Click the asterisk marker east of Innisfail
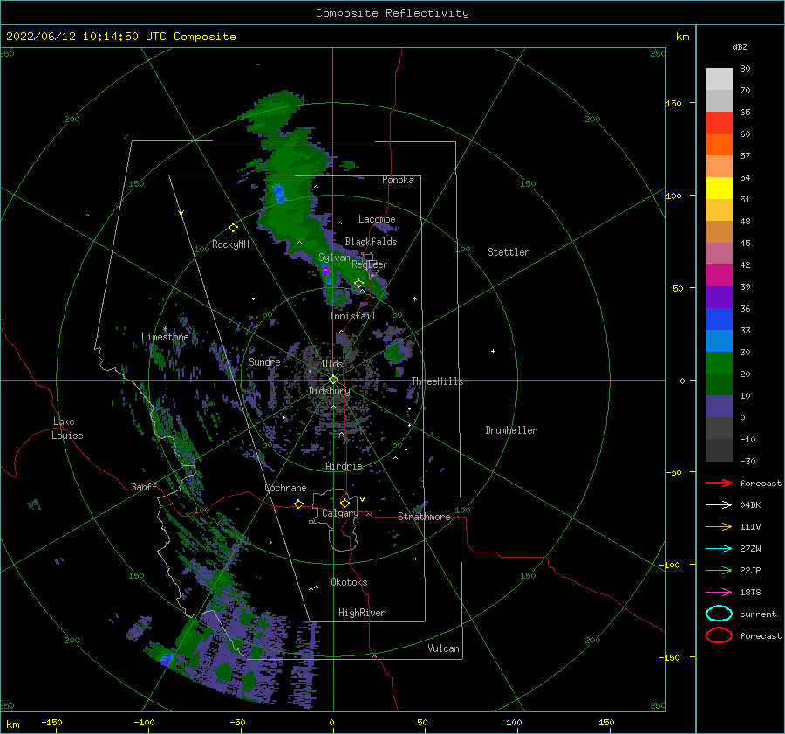Image resolution: width=785 pixels, height=734 pixels. pos(414,299)
